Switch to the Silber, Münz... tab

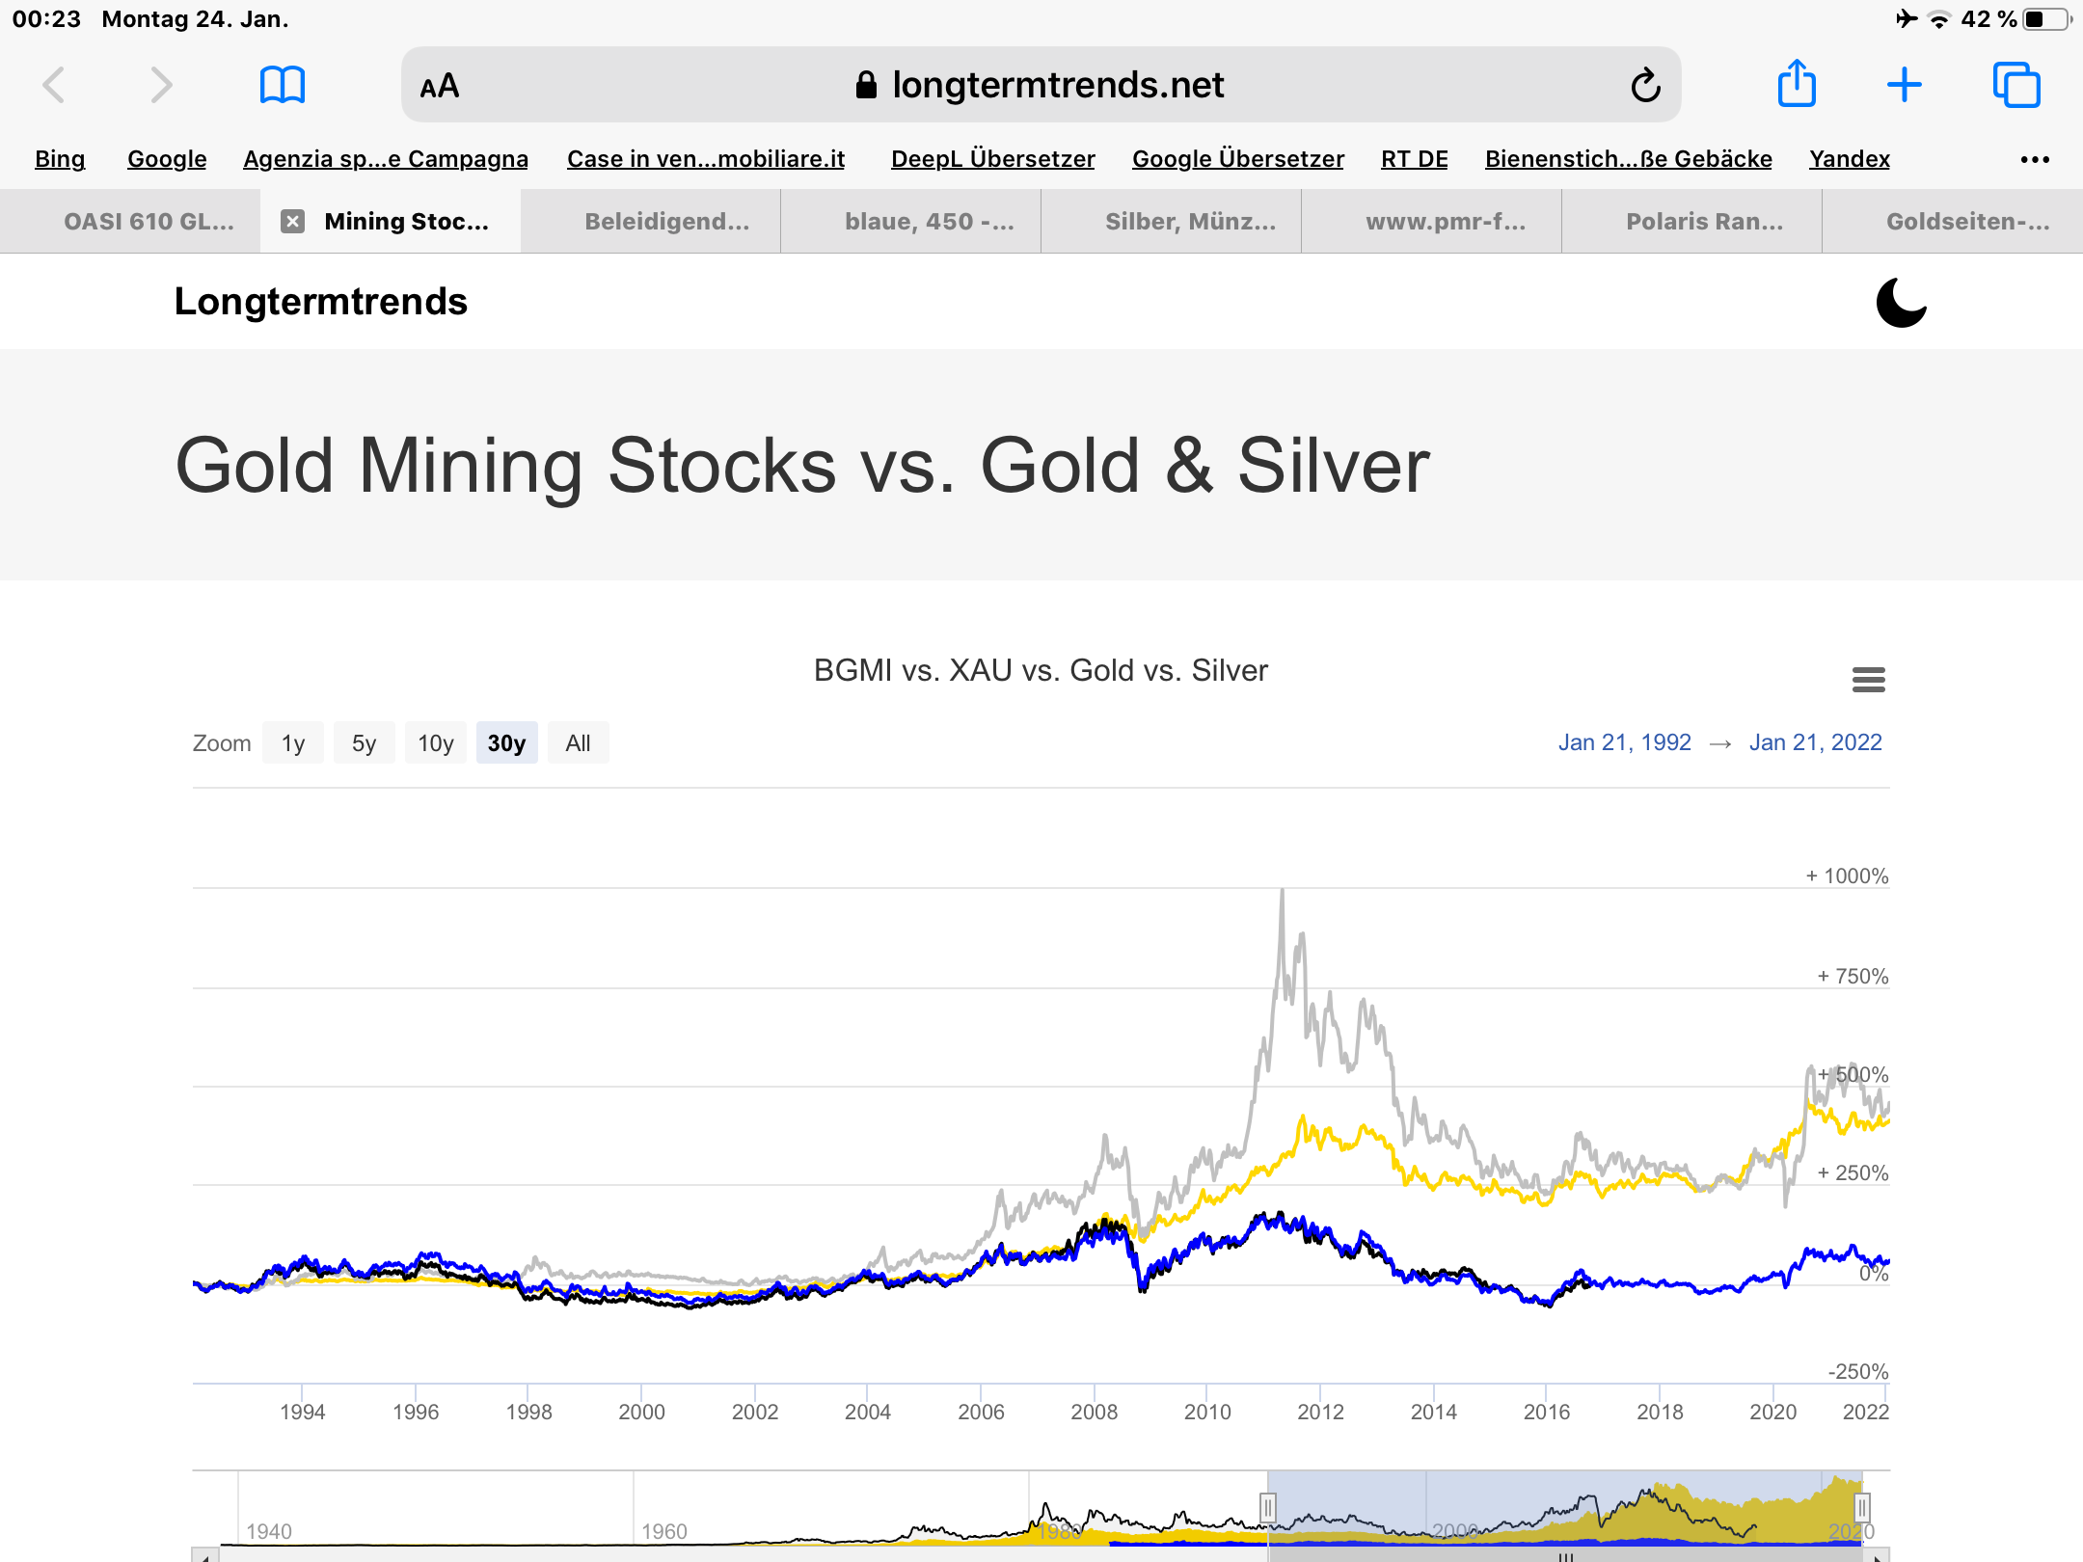pos(1190,222)
